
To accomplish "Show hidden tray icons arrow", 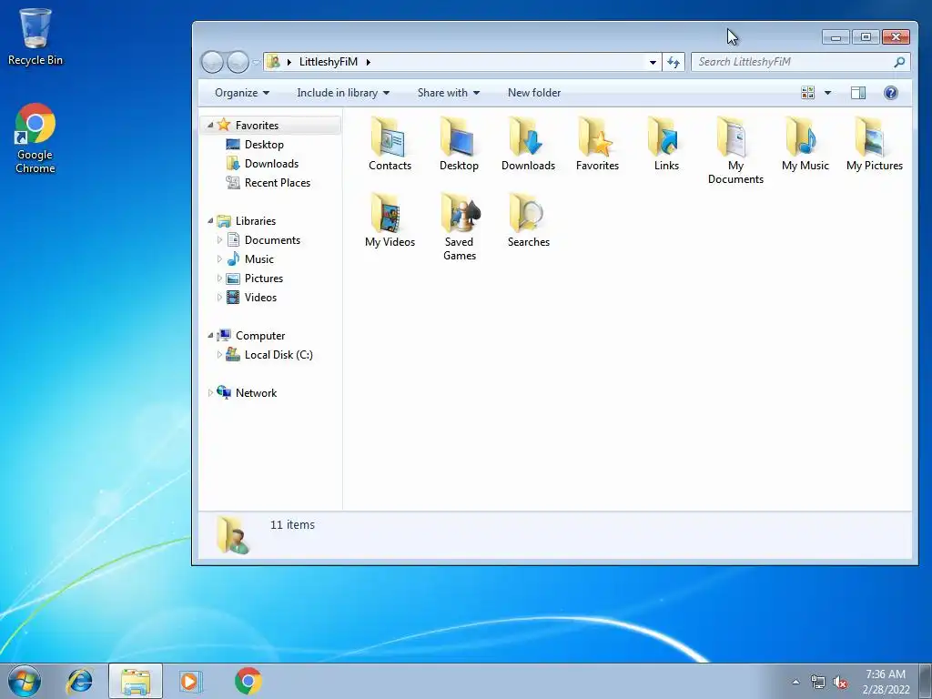I will point(795,683).
